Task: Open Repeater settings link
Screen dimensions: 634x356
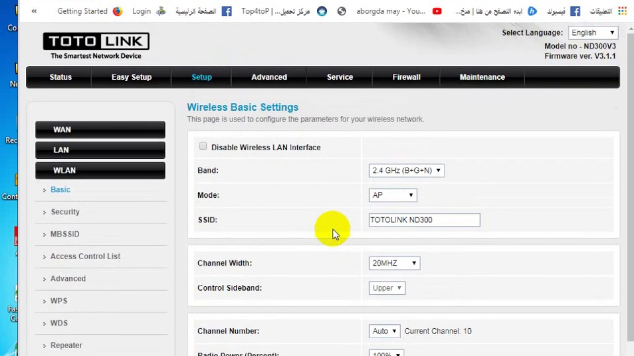Action: tap(66, 346)
